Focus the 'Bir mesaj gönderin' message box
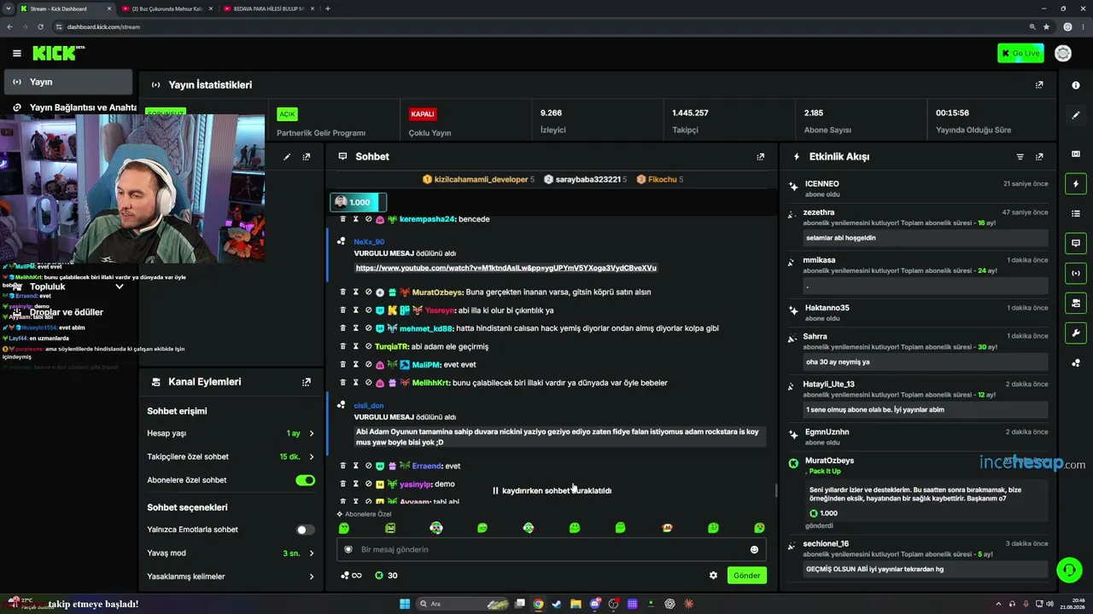The height and width of the screenshot is (614, 1093). [x=551, y=550]
